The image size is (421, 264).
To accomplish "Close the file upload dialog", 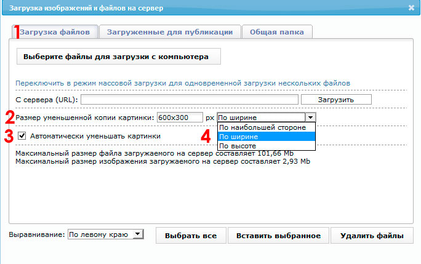I will [x=411, y=7].
